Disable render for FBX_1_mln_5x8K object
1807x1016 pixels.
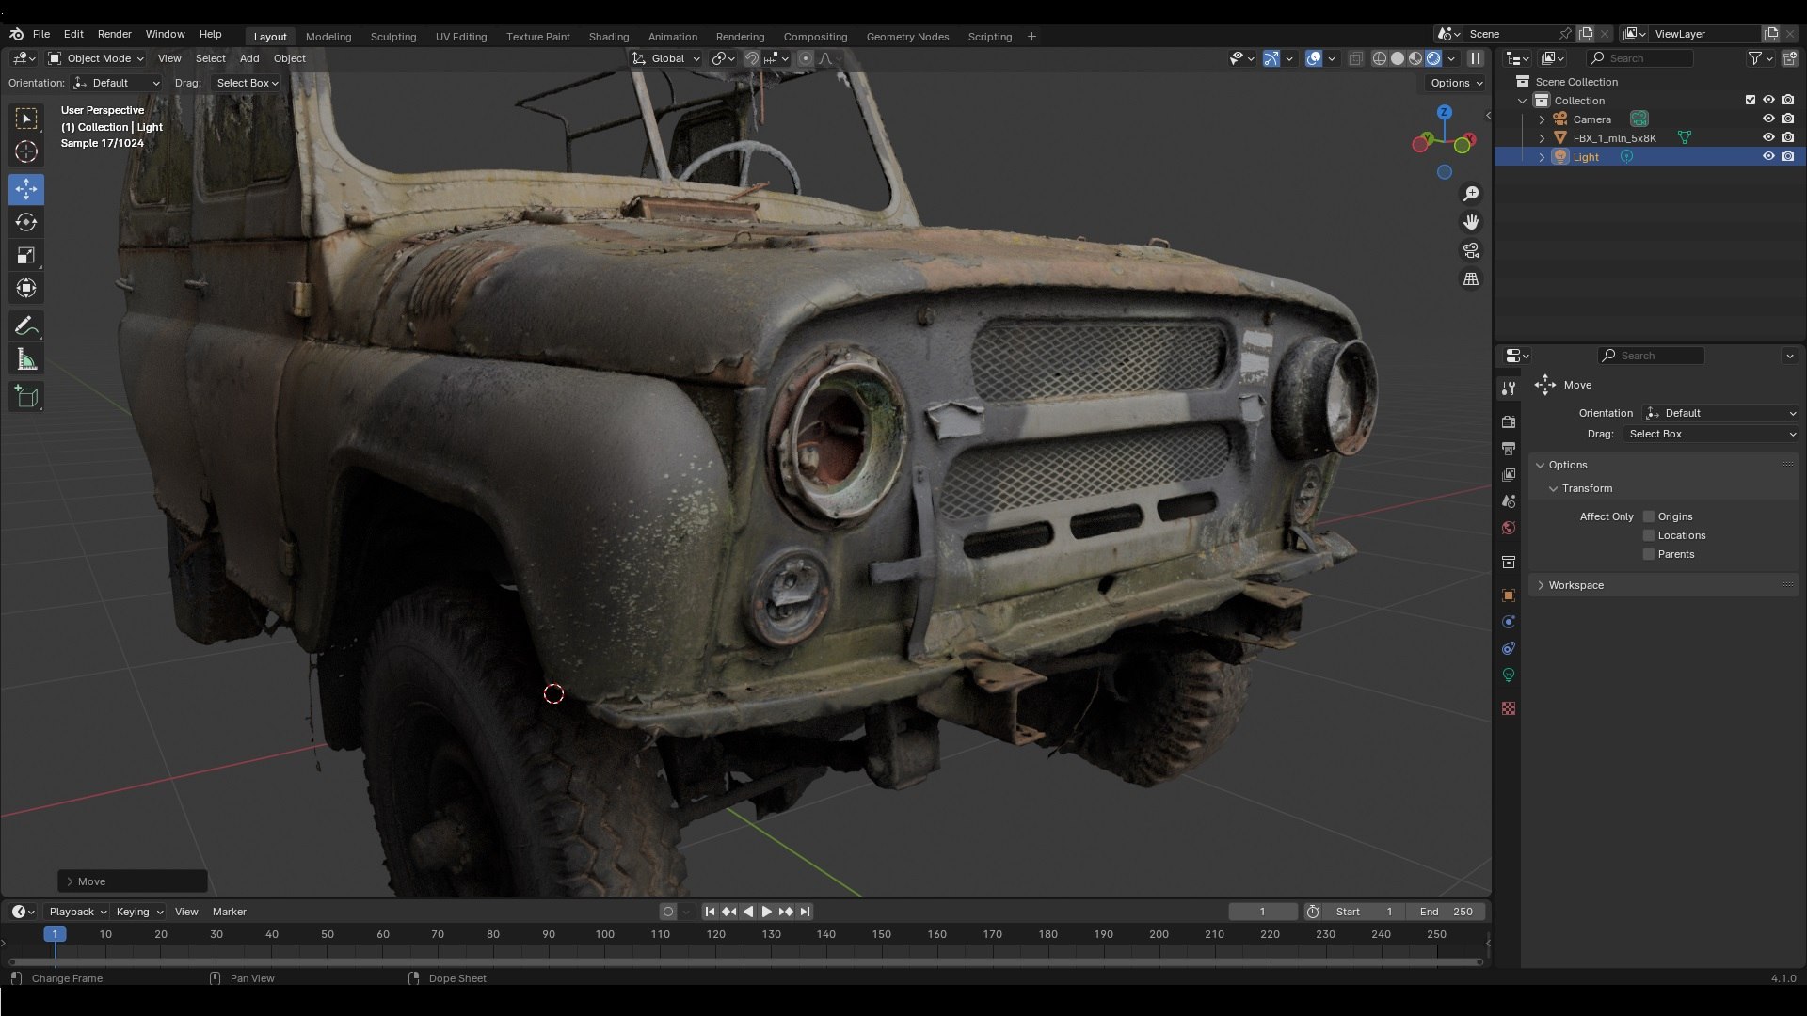click(x=1787, y=137)
